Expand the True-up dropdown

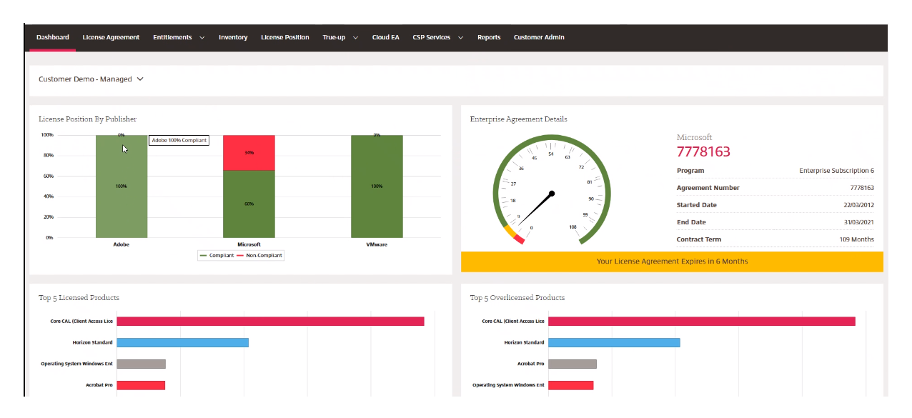point(339,37)
